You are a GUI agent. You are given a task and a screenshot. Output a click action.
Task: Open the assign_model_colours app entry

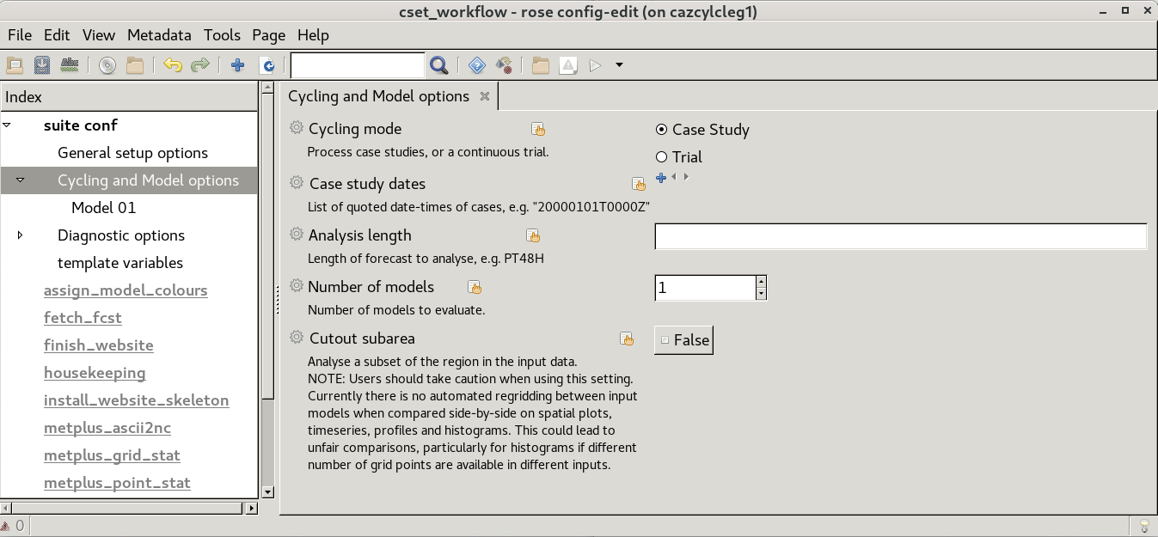tap(126, 290)
